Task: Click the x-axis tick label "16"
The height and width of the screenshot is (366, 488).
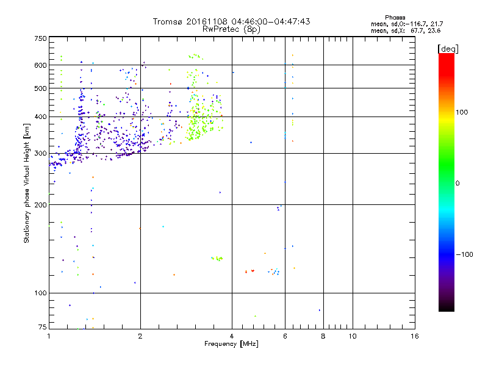Action: 415,336
